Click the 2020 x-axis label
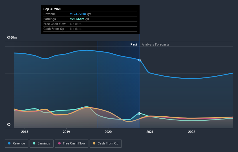This screenshot has height=152, width=238. click(108, 132)
